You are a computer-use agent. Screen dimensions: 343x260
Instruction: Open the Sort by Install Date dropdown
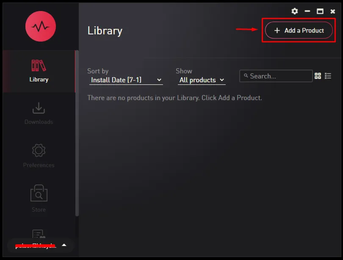tap(126, 80)
